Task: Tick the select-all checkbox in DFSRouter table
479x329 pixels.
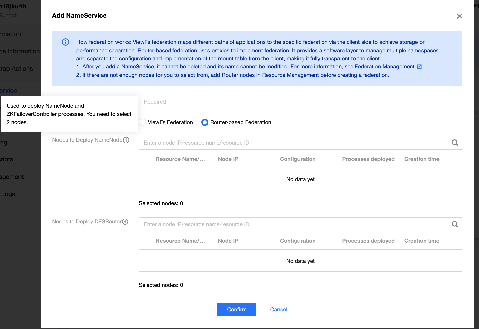Action: pos(147,241)
